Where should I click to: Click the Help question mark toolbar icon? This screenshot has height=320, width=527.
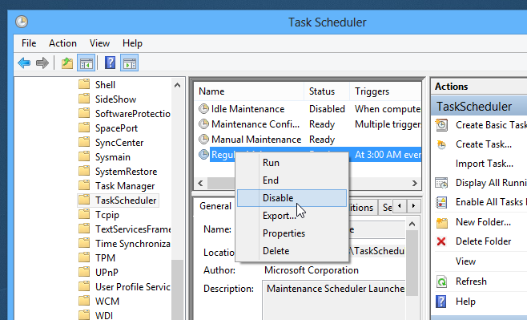[x=111, y=63]
